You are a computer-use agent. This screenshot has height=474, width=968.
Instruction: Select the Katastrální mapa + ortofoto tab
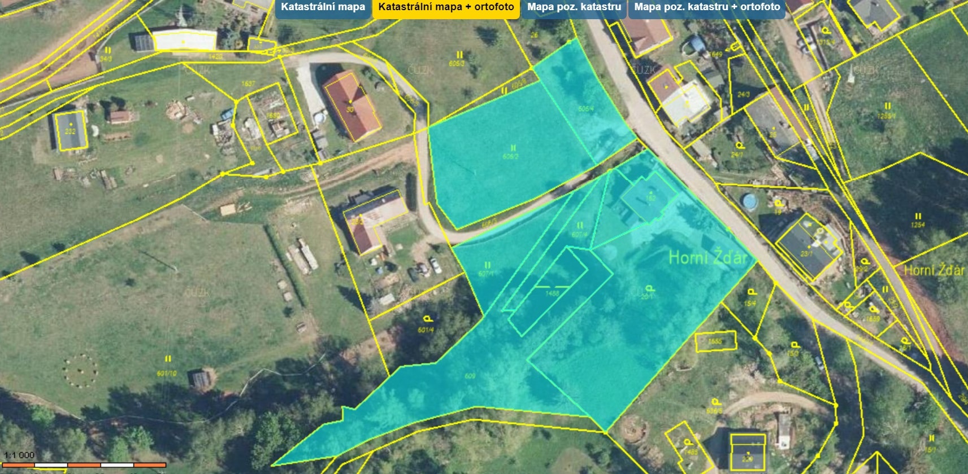tap(446, 8)
